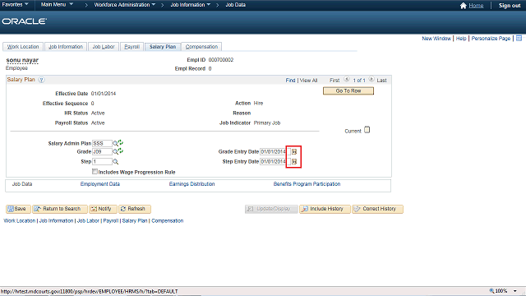The image size is (526, 296).
Task: Click the Include History button
Action: pyautogui.click(x=325, y=209)
